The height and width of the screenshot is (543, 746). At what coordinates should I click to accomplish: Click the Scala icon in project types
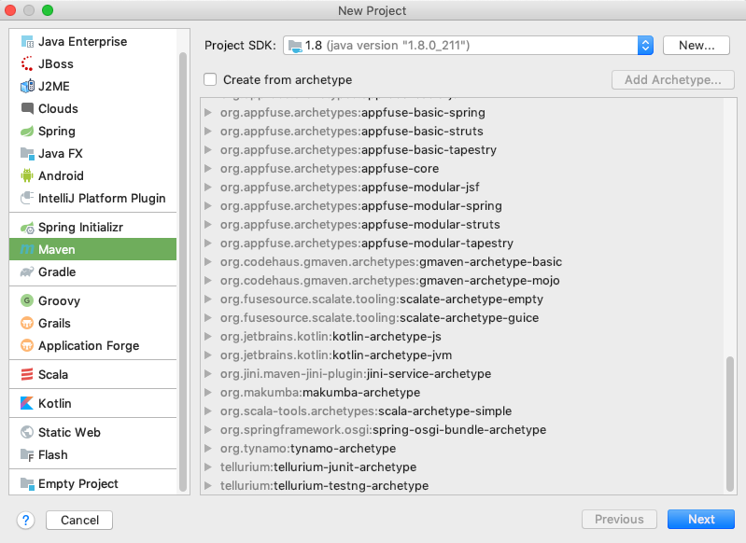point(26,375)
